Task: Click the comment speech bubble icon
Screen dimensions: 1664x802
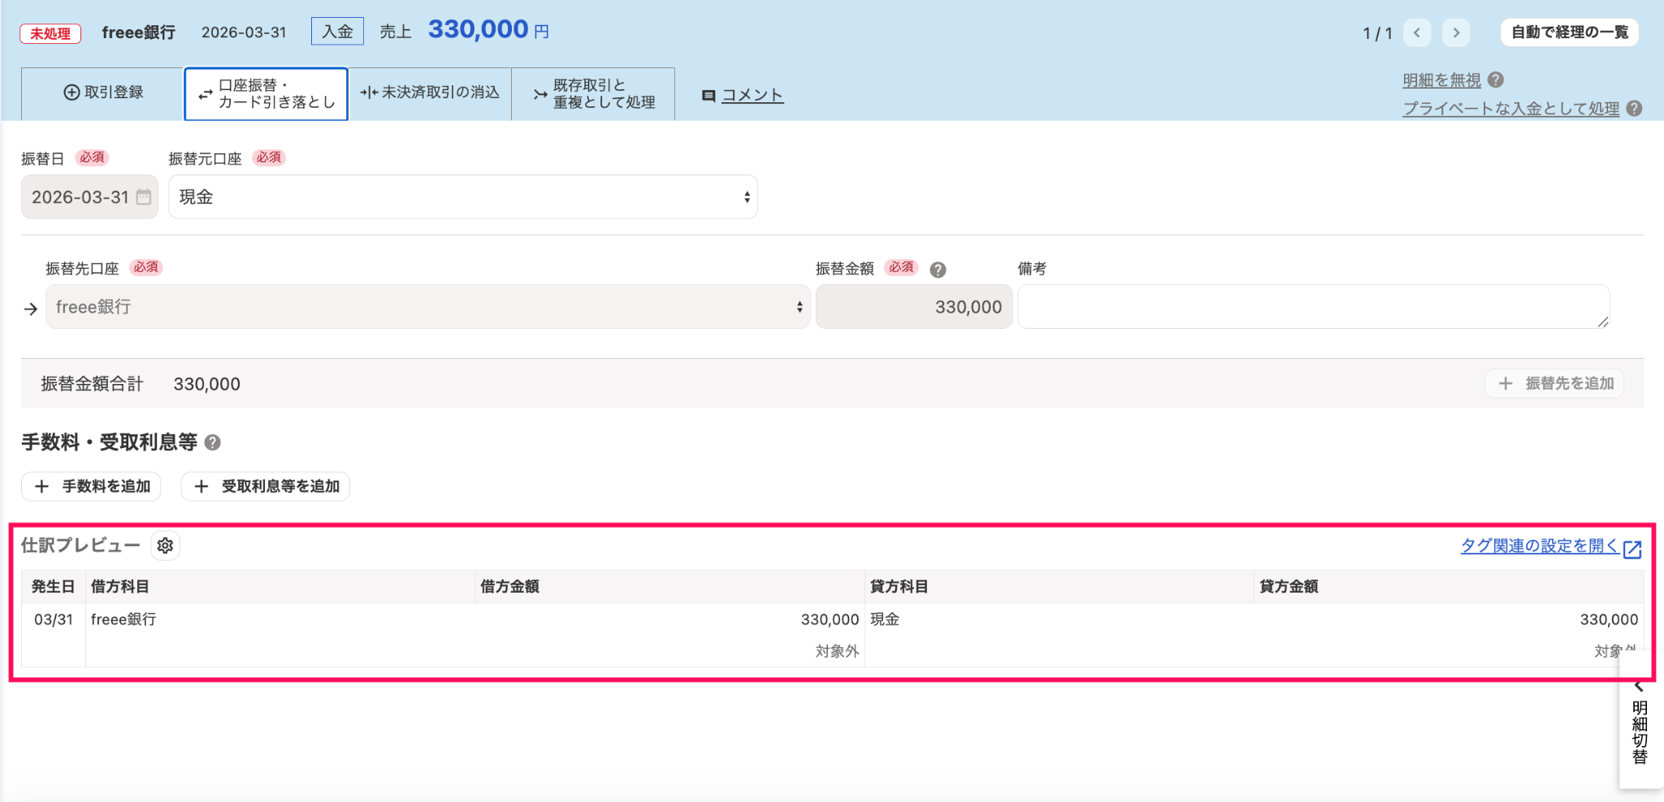Action: point(708,96)
